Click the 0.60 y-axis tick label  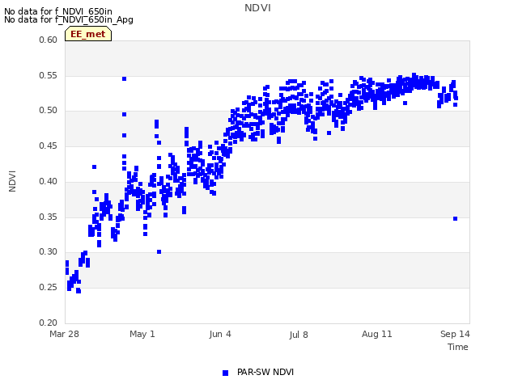(x=49, y=40)
